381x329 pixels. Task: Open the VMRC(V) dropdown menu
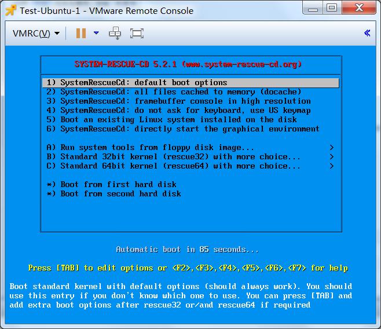pyautogui.click(x=36, y=33)
